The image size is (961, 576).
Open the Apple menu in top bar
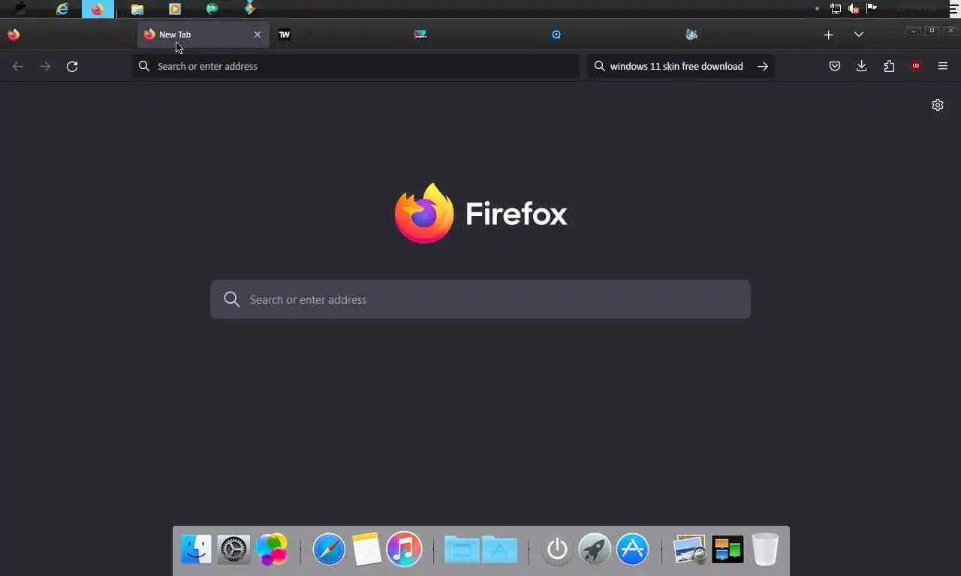(21, 9)
